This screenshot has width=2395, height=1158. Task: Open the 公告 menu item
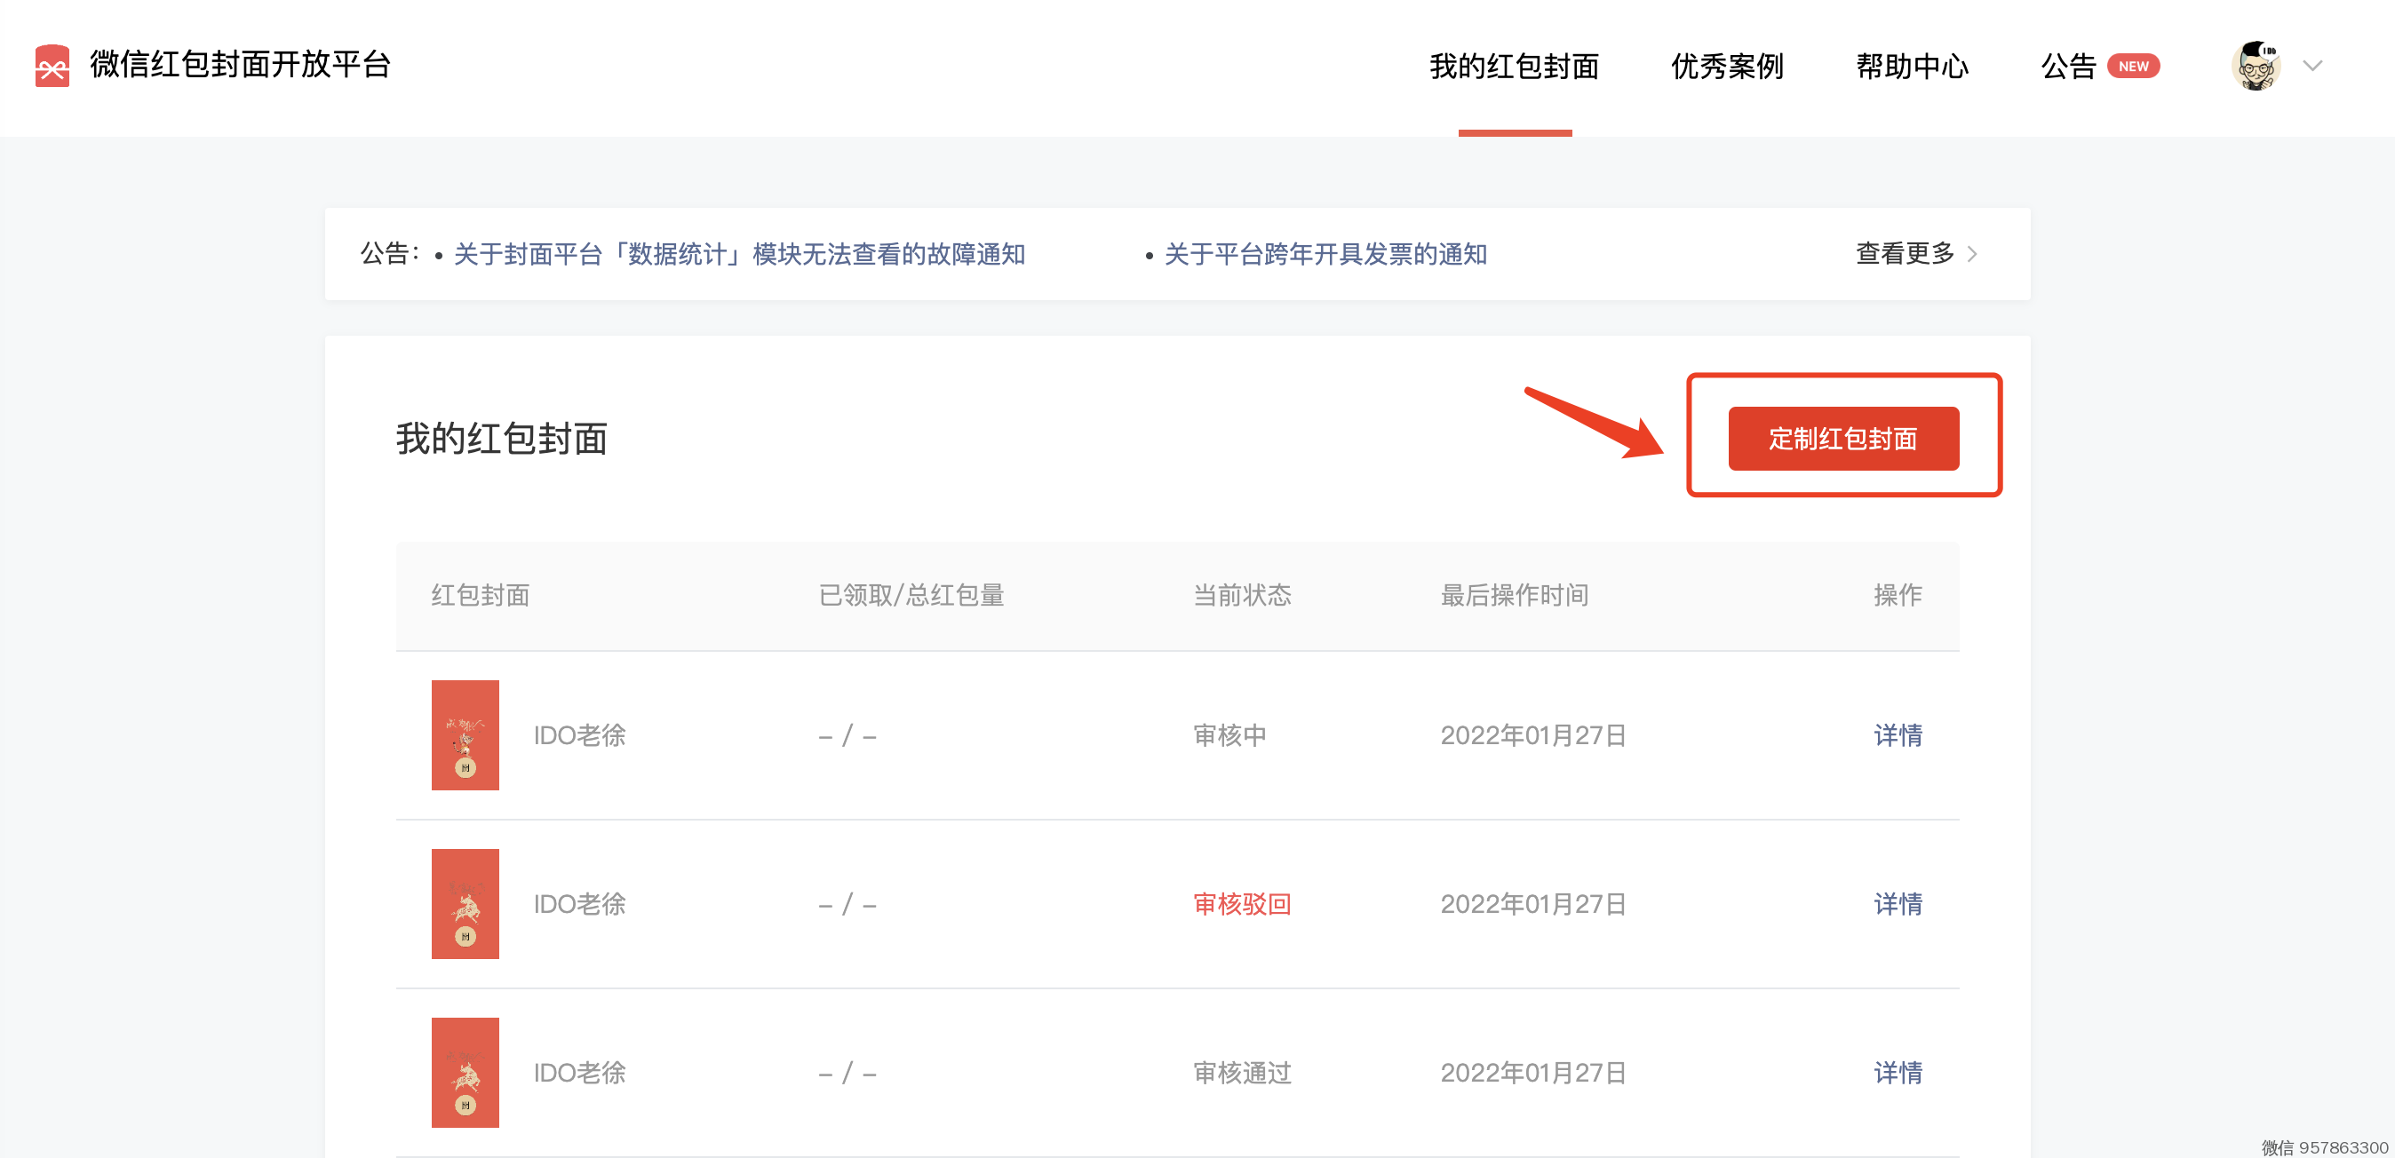(x=2070, y=66)
